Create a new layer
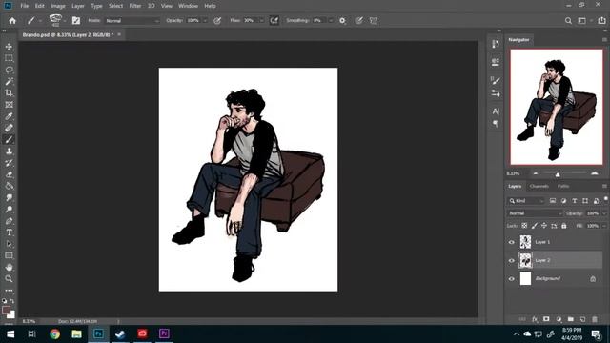The image size is (610, 343). [x=582, y=319]
